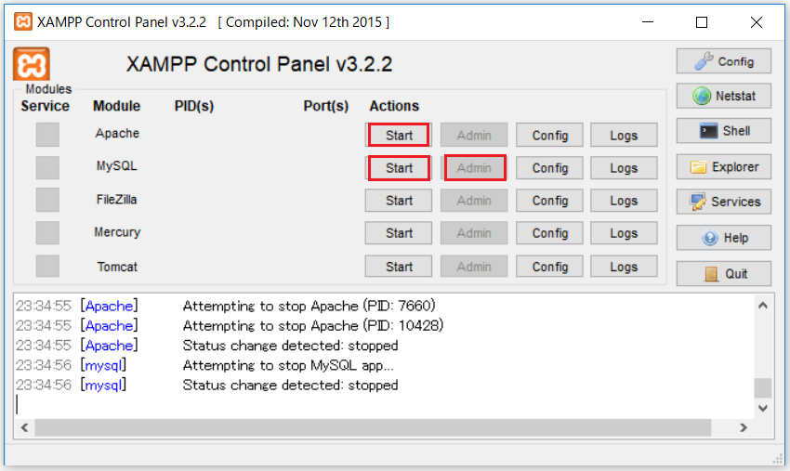View Logs for FileZilla
The width and height of the screenshot is (790, 471).
pos(624,201)
